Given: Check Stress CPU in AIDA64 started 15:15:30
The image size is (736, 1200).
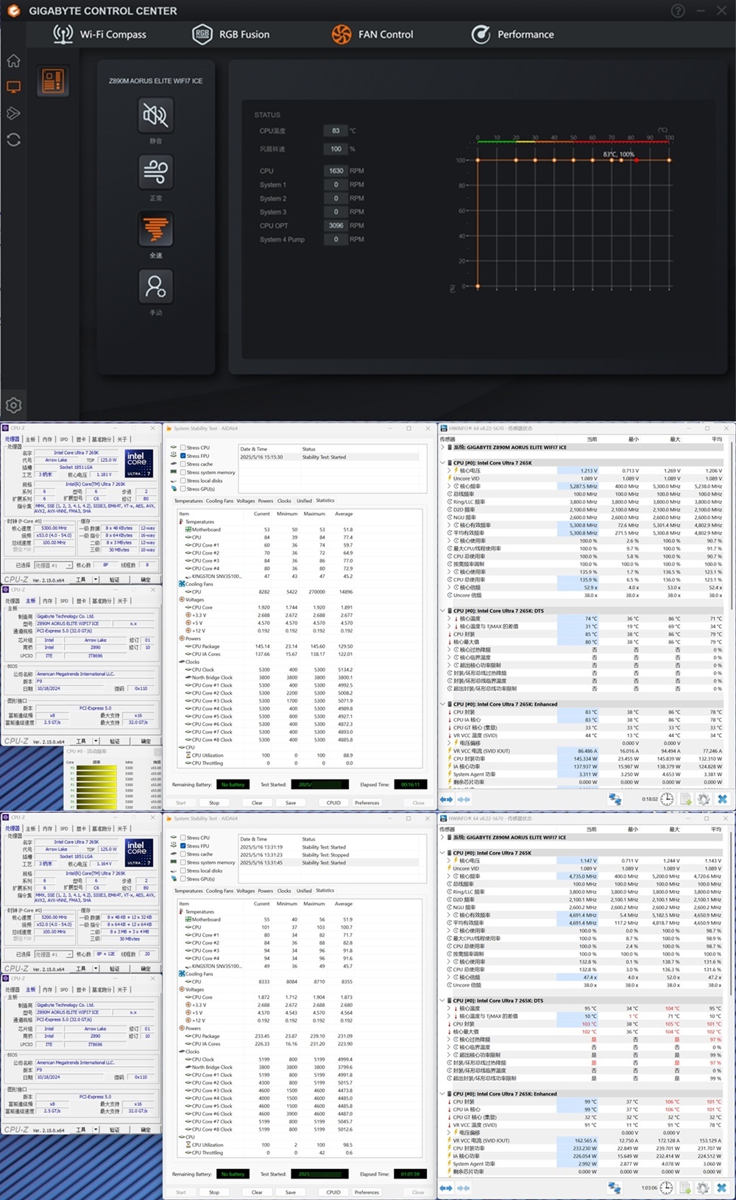Looking at the screenshot, I should 183,448.
